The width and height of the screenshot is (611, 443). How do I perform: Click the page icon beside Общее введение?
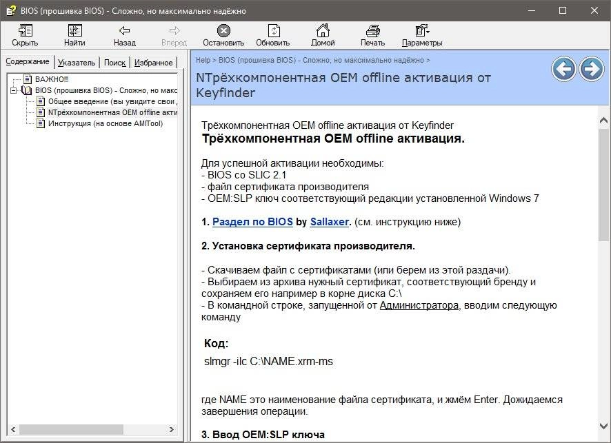[x=41, y=101]
